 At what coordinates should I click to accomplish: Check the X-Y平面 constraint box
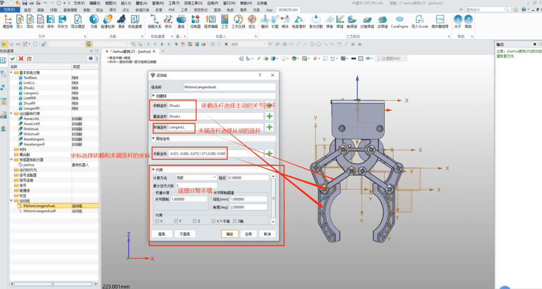[x=213, y=221]
